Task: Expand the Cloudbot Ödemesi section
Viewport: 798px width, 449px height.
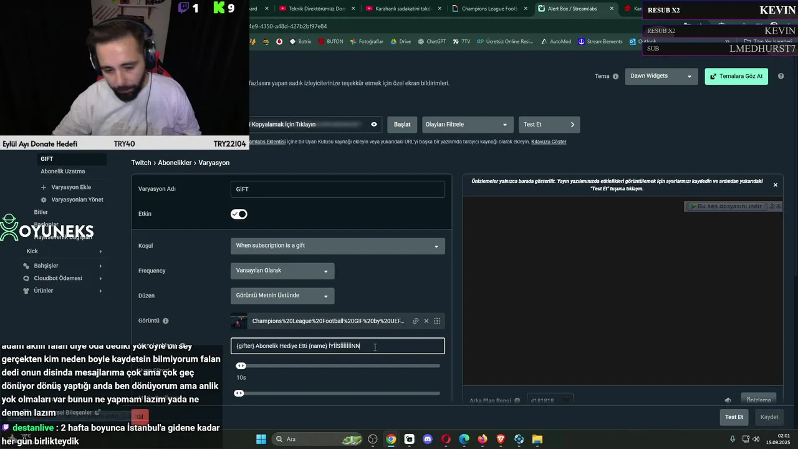Action: 64,278
